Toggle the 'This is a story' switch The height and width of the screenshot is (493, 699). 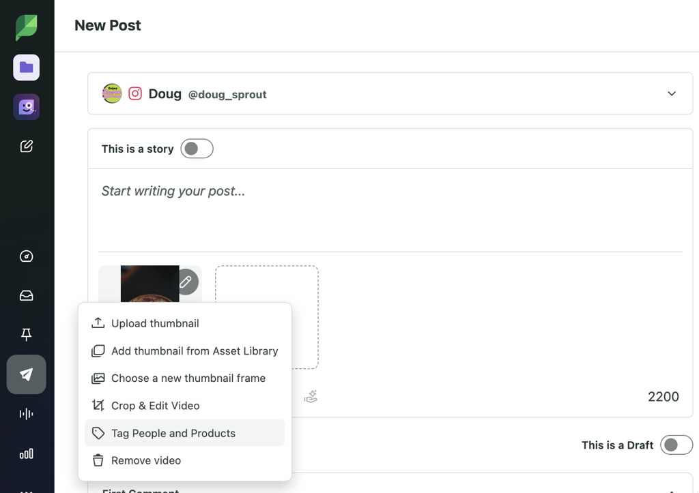coord(197,149)
